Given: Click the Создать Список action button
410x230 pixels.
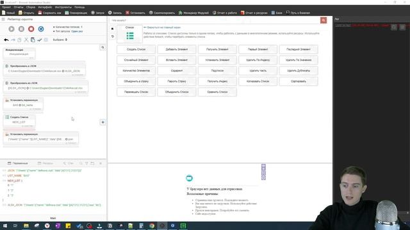Looking at the screenshot, I should 136,49.
